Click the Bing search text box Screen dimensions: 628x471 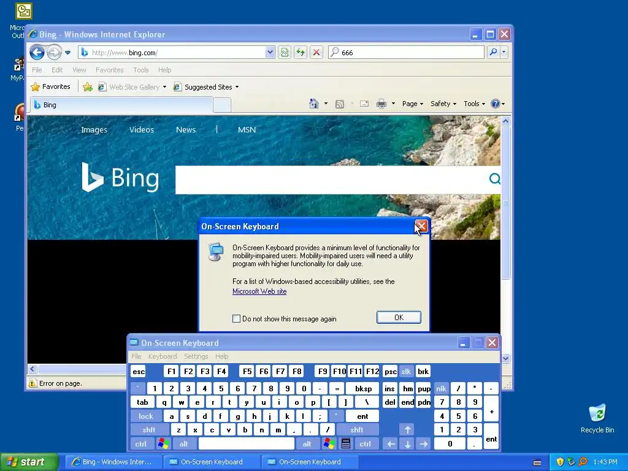pyautogui.click(x=331, y=180)
